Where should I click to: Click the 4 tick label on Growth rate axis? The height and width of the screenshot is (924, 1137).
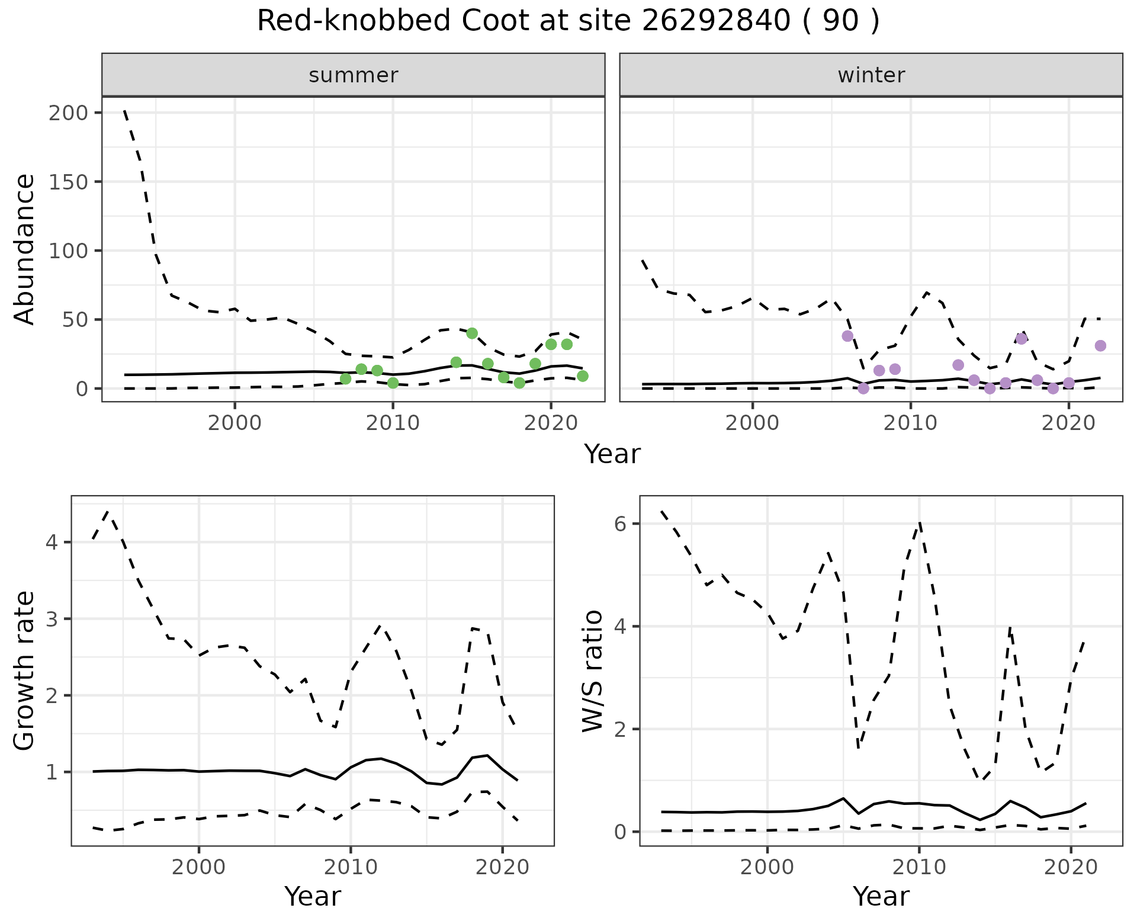52,543
